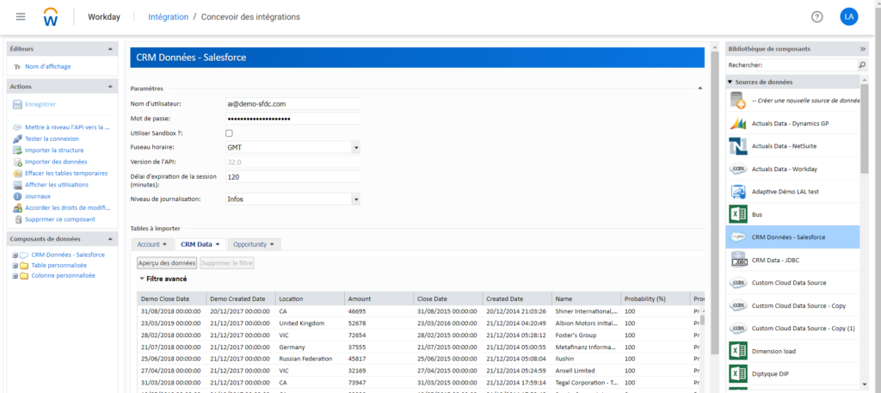Collapse the Composants de données panel
This screenshot has width=881, height=393.
point(110,239)
